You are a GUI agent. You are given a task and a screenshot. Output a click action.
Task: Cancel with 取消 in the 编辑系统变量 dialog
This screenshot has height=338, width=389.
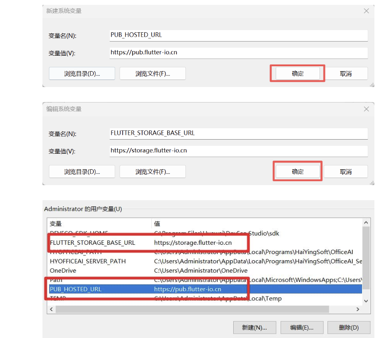346,171
